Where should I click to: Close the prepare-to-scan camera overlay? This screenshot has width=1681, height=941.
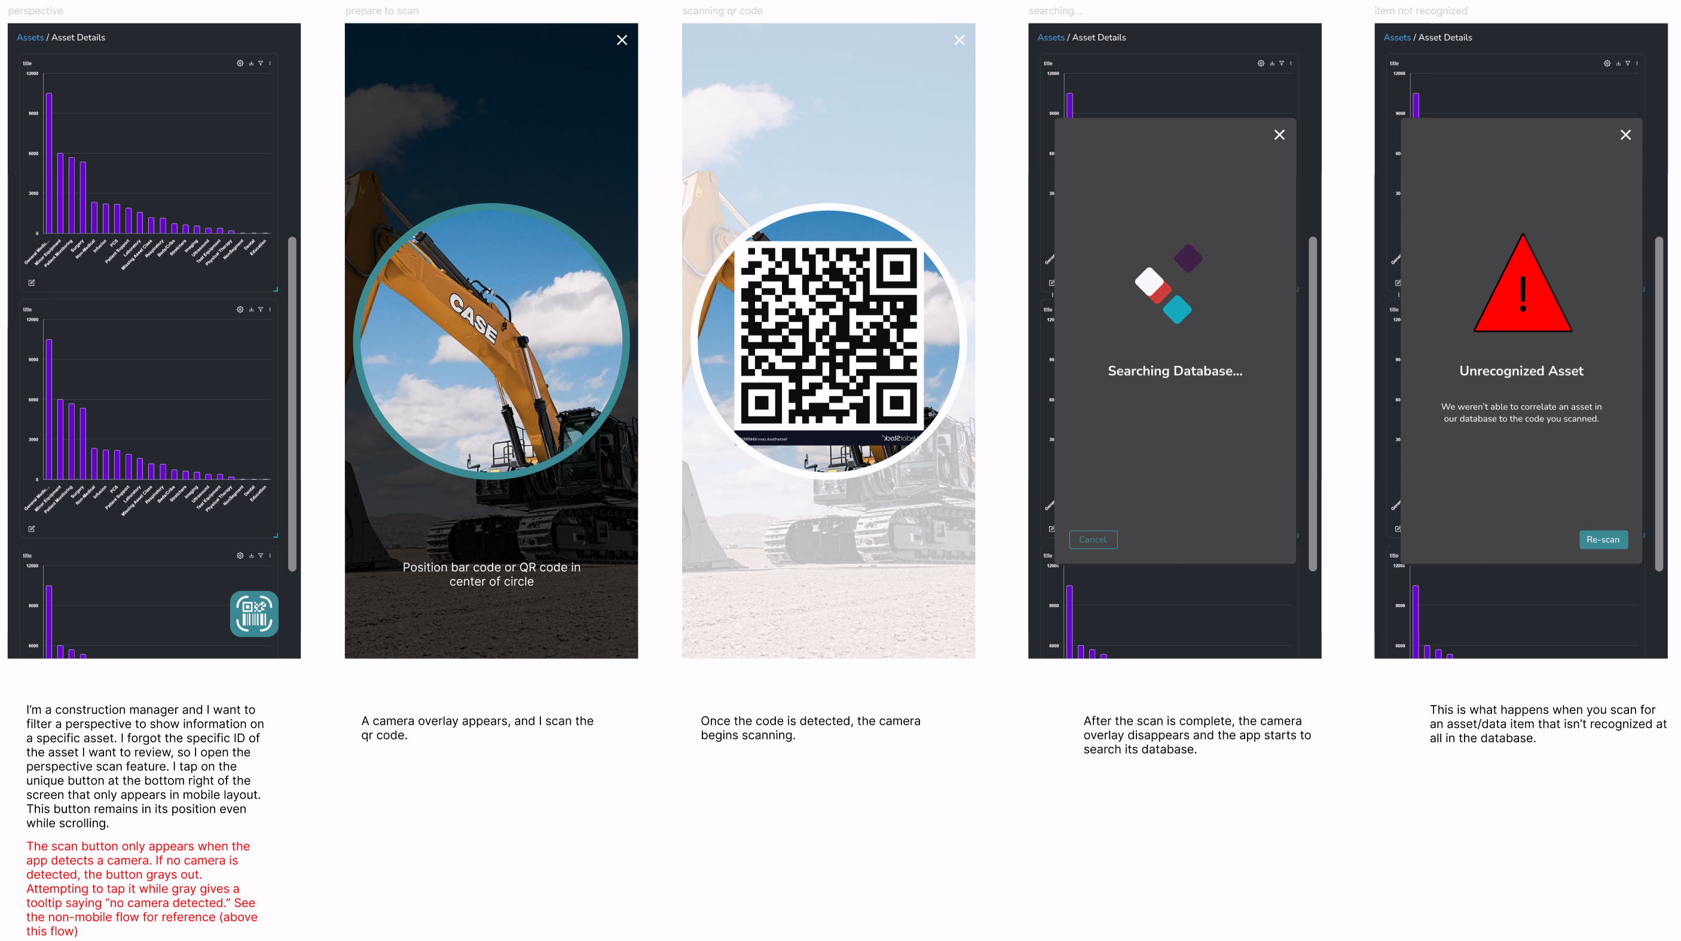pos(622,41)
